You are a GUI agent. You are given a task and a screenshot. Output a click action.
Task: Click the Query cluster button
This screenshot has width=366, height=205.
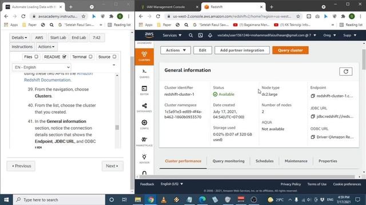(x=291, y=50)
